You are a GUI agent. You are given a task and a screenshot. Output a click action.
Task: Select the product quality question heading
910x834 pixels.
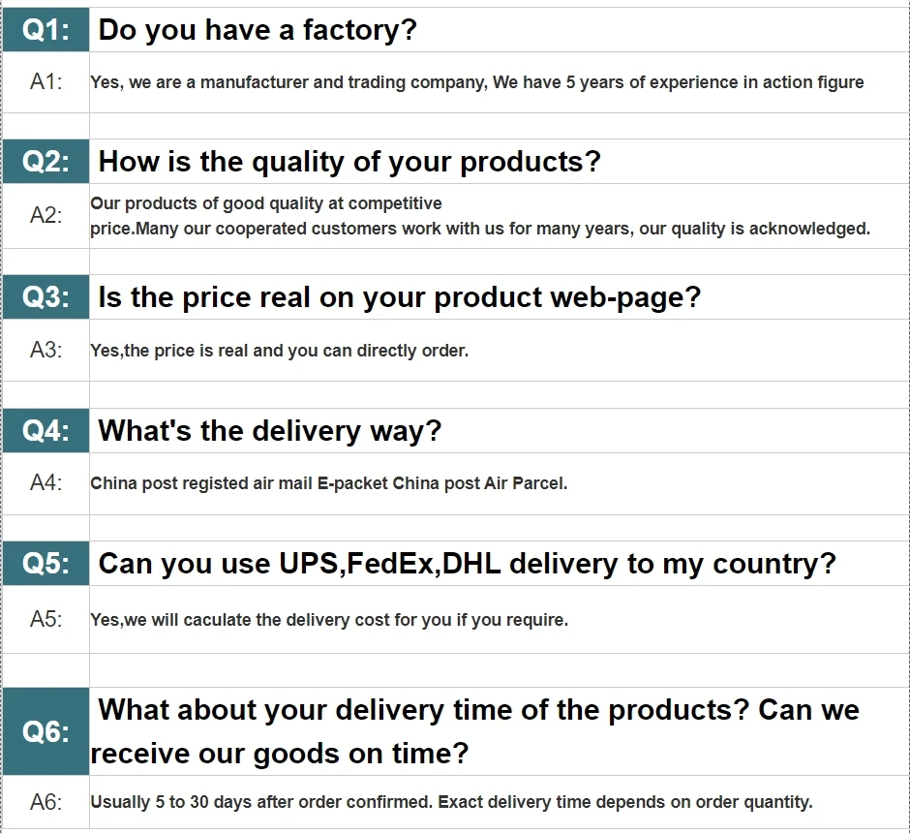pos(349,162)
